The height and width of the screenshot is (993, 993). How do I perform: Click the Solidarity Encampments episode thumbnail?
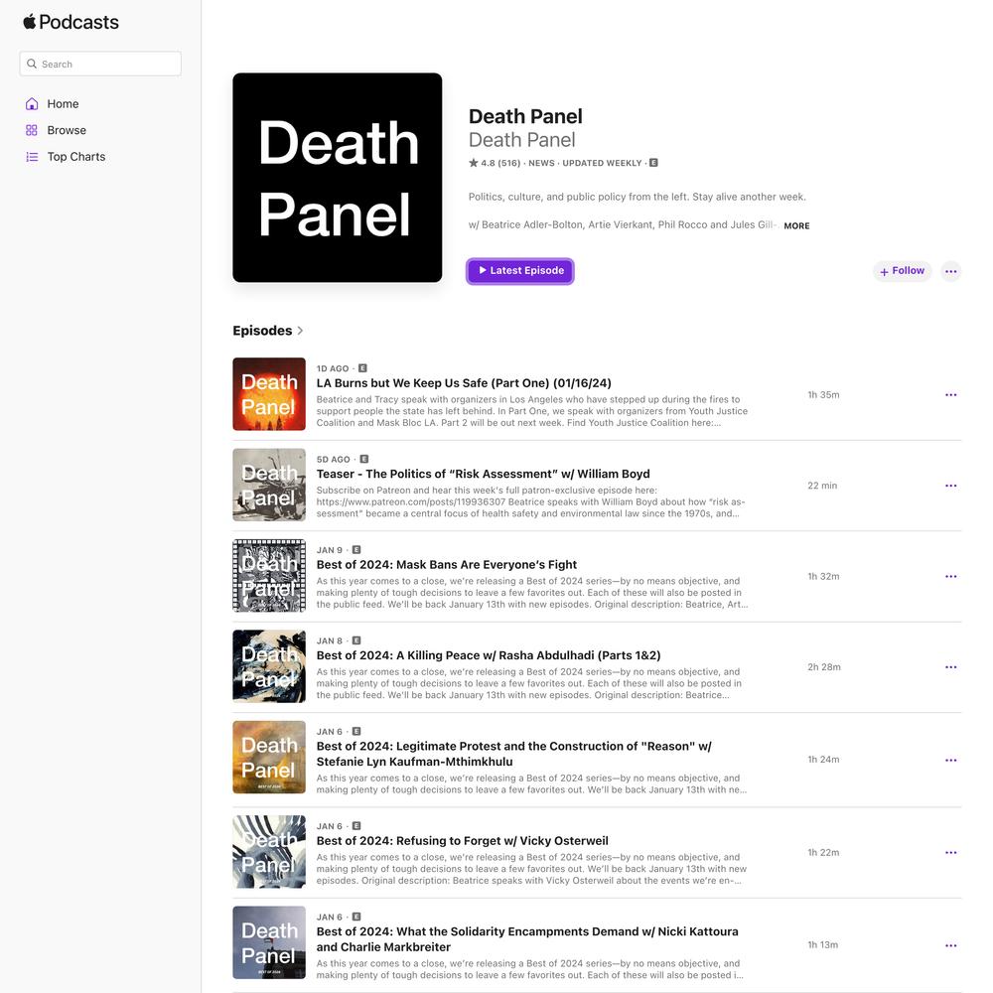(x=269, y=942)
